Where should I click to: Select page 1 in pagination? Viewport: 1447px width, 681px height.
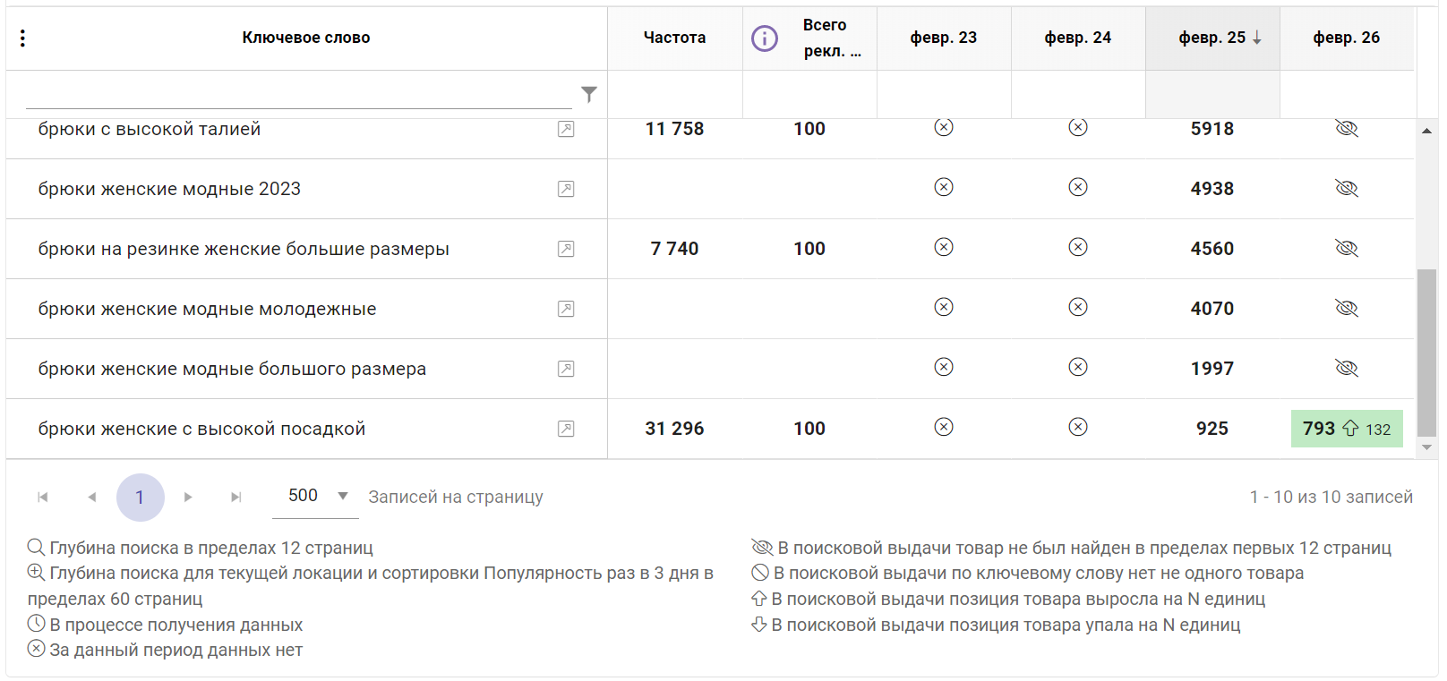coord(140,498)
